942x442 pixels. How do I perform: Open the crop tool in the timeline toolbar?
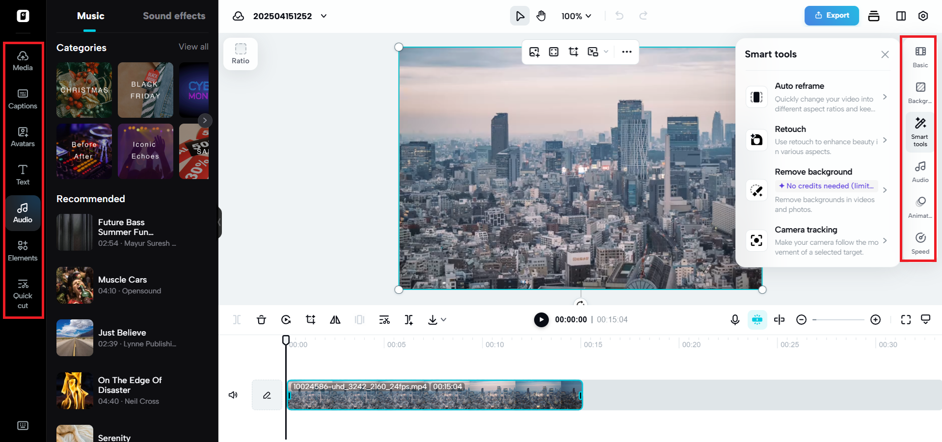pos(310,319)
